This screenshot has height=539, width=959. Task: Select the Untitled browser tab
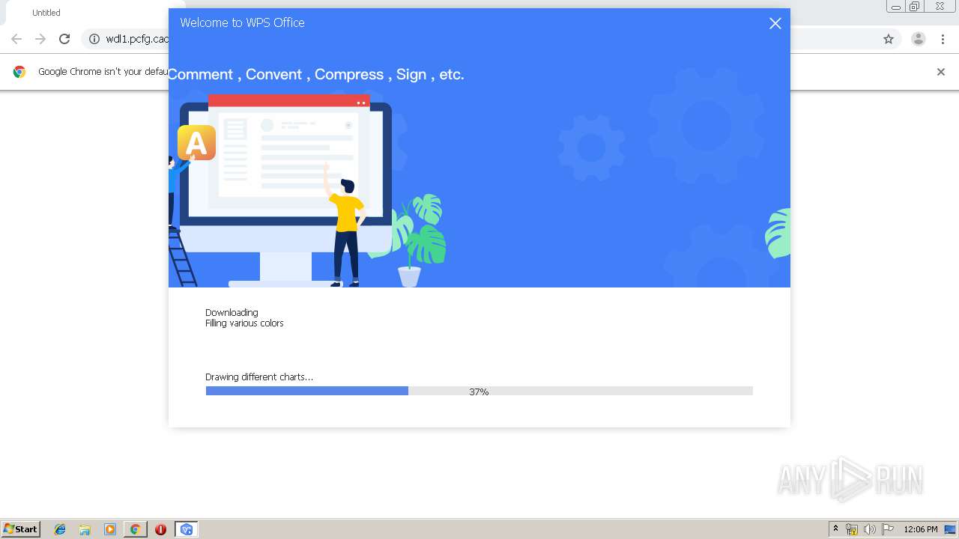[46, 13]
